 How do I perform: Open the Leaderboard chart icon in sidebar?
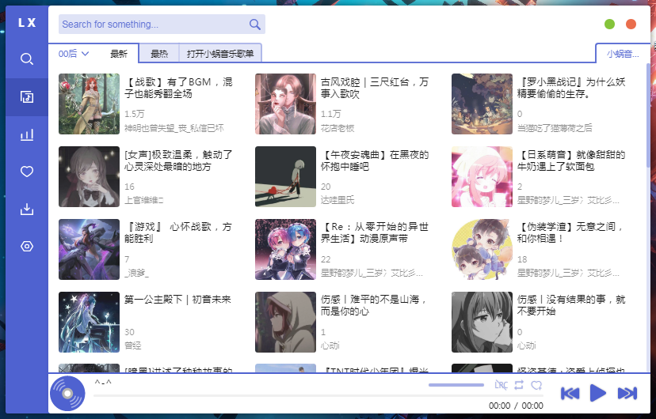[27, 134]
